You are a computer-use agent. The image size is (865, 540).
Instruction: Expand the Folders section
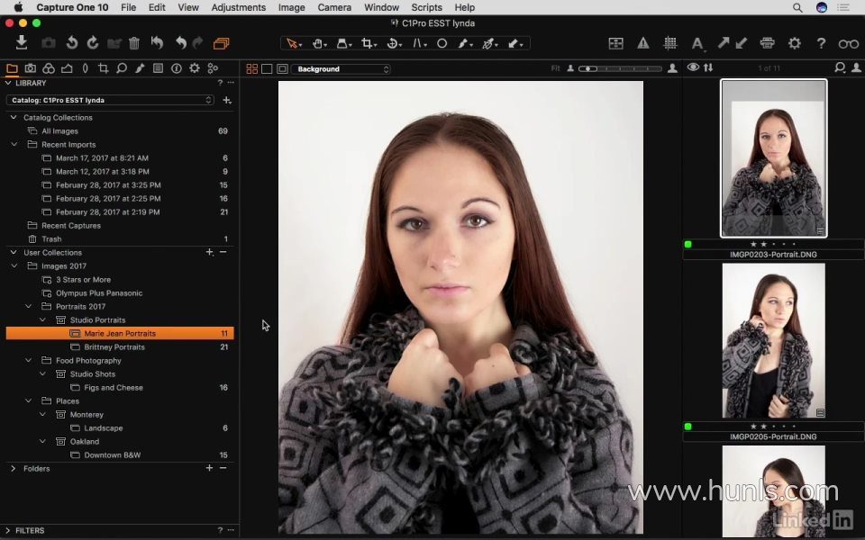tap(14, 469)
